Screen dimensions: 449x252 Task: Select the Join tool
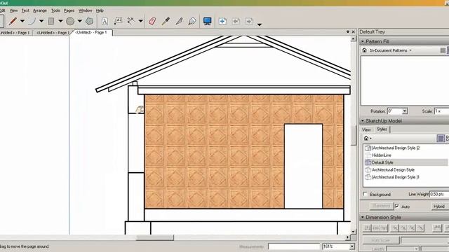[x=192, y=21]
